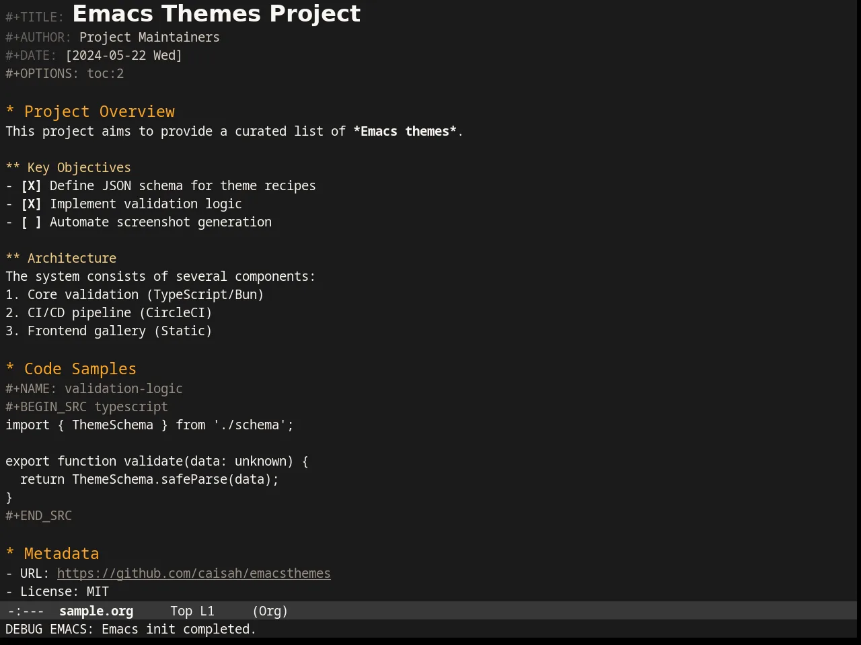Click the '-:---' buffer status flags
The width and height of the screenshot is (861, 645).
pos(26,611)
